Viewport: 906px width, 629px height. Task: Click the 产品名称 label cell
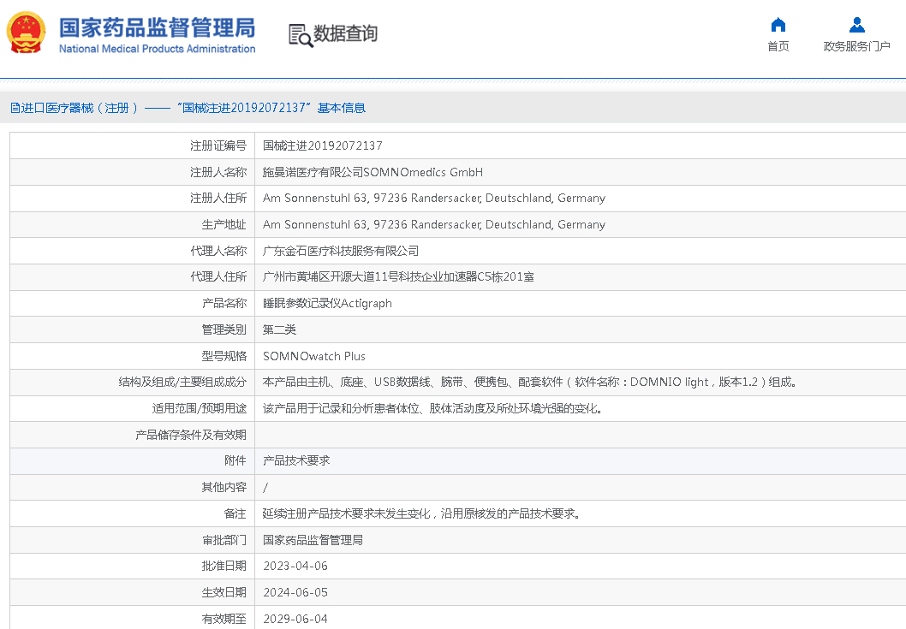pyautogui.click(x=133, y=303)
